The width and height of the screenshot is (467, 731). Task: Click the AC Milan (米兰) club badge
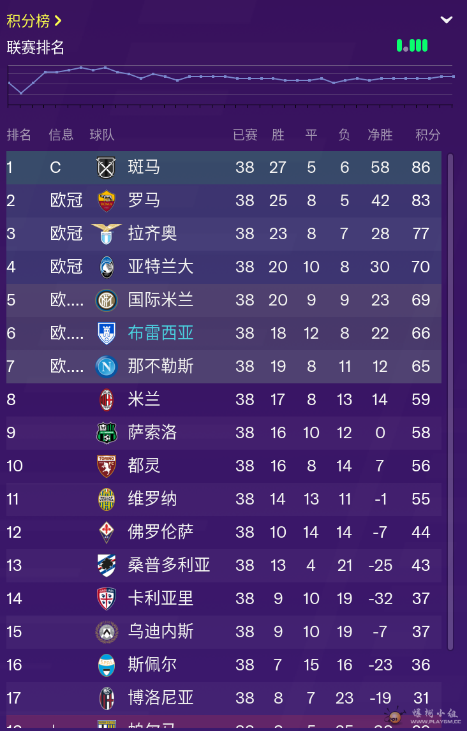[x=106, y=399]
